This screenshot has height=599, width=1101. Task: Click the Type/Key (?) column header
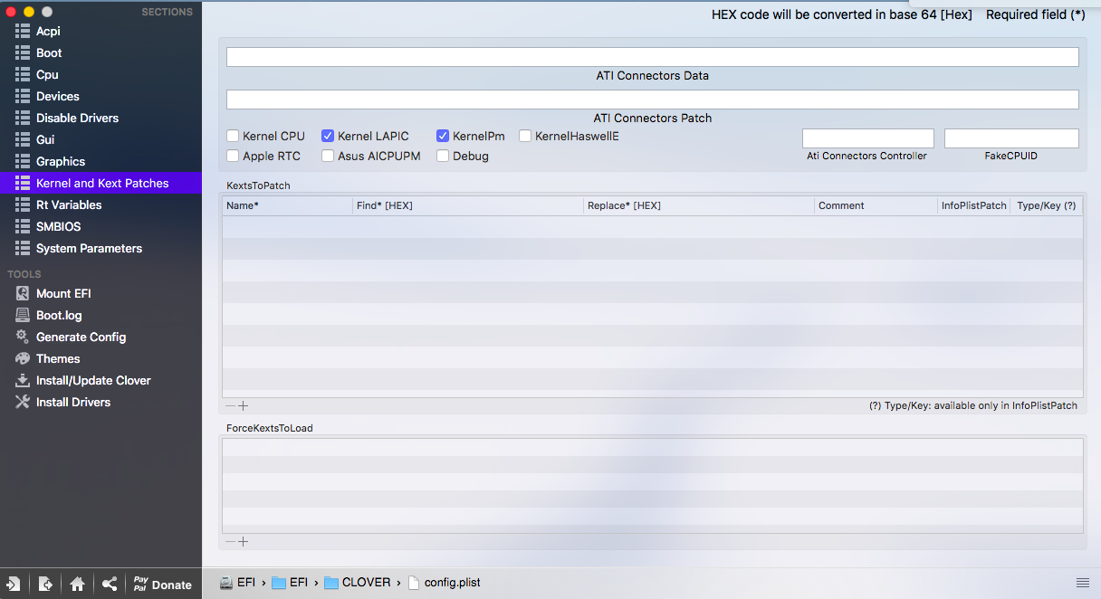point(1046,205)
